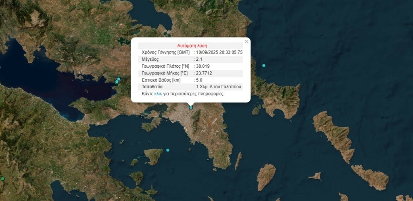Click the 'Γεωγραφικό Πλάτος [°N]' row label
This screenshot has height=201, width=413.
click(x=165, y=66)
